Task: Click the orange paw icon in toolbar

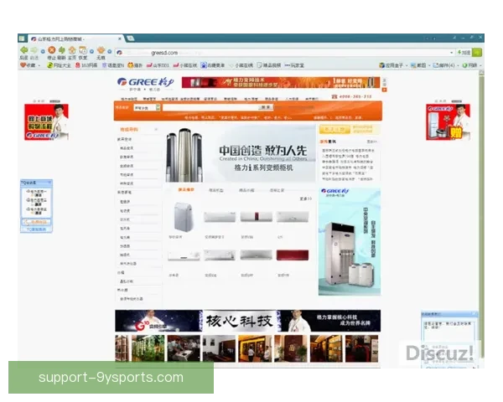Action: [x=101, y=50]
